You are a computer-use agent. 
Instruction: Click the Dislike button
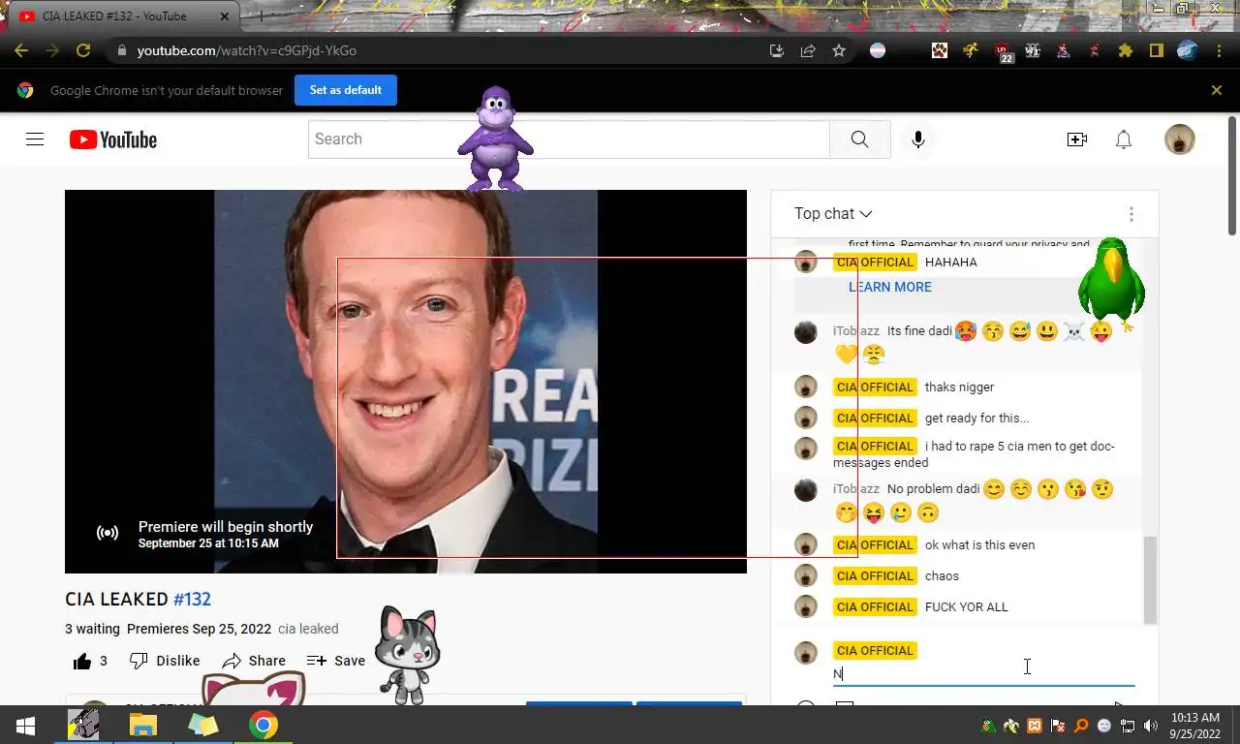pos(165,661)
